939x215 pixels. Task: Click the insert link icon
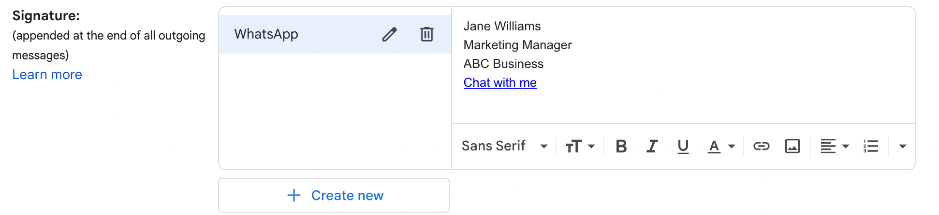tap(761, 146)
